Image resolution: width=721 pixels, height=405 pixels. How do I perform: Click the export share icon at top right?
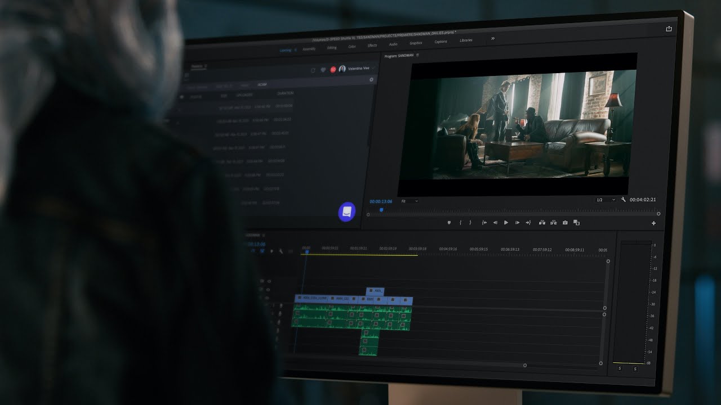[669, 29]
